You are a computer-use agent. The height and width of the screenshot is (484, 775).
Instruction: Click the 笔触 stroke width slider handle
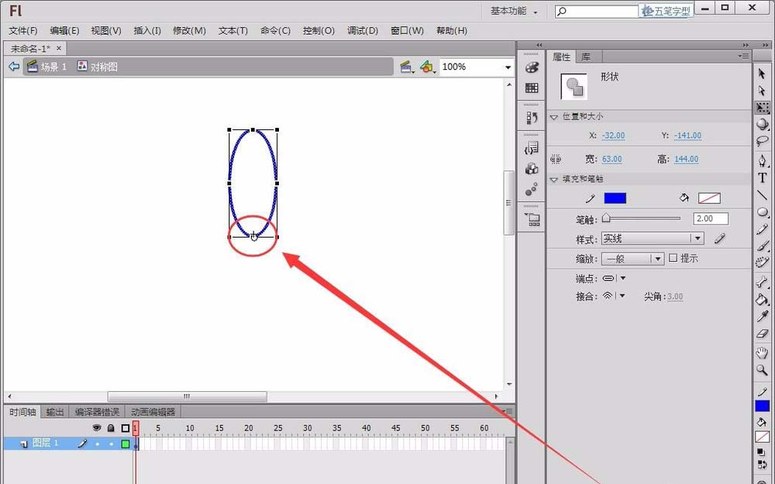pos(606,218)
